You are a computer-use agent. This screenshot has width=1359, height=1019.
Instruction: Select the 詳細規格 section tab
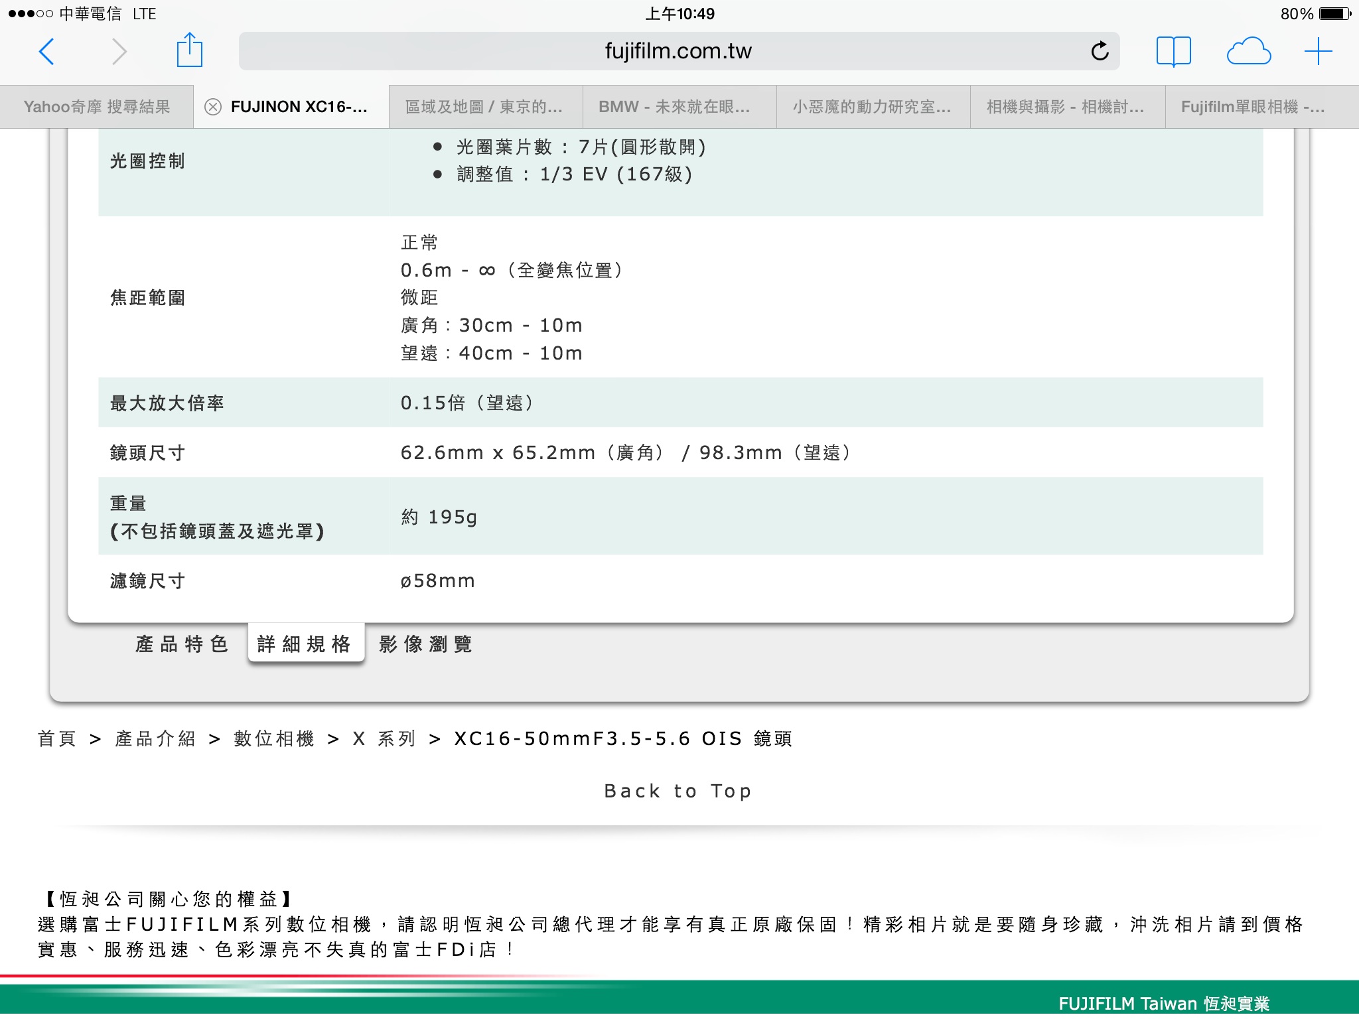click(306, 643)
